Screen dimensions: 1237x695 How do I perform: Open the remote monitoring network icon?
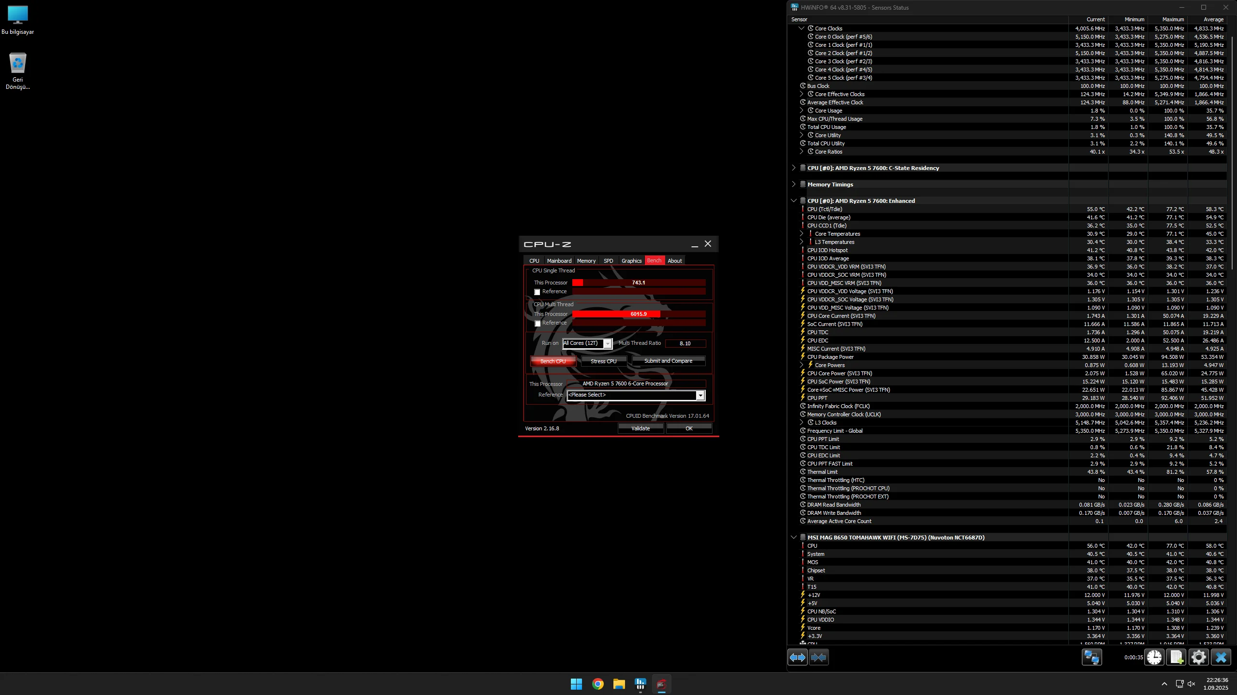click(1091, 657)
